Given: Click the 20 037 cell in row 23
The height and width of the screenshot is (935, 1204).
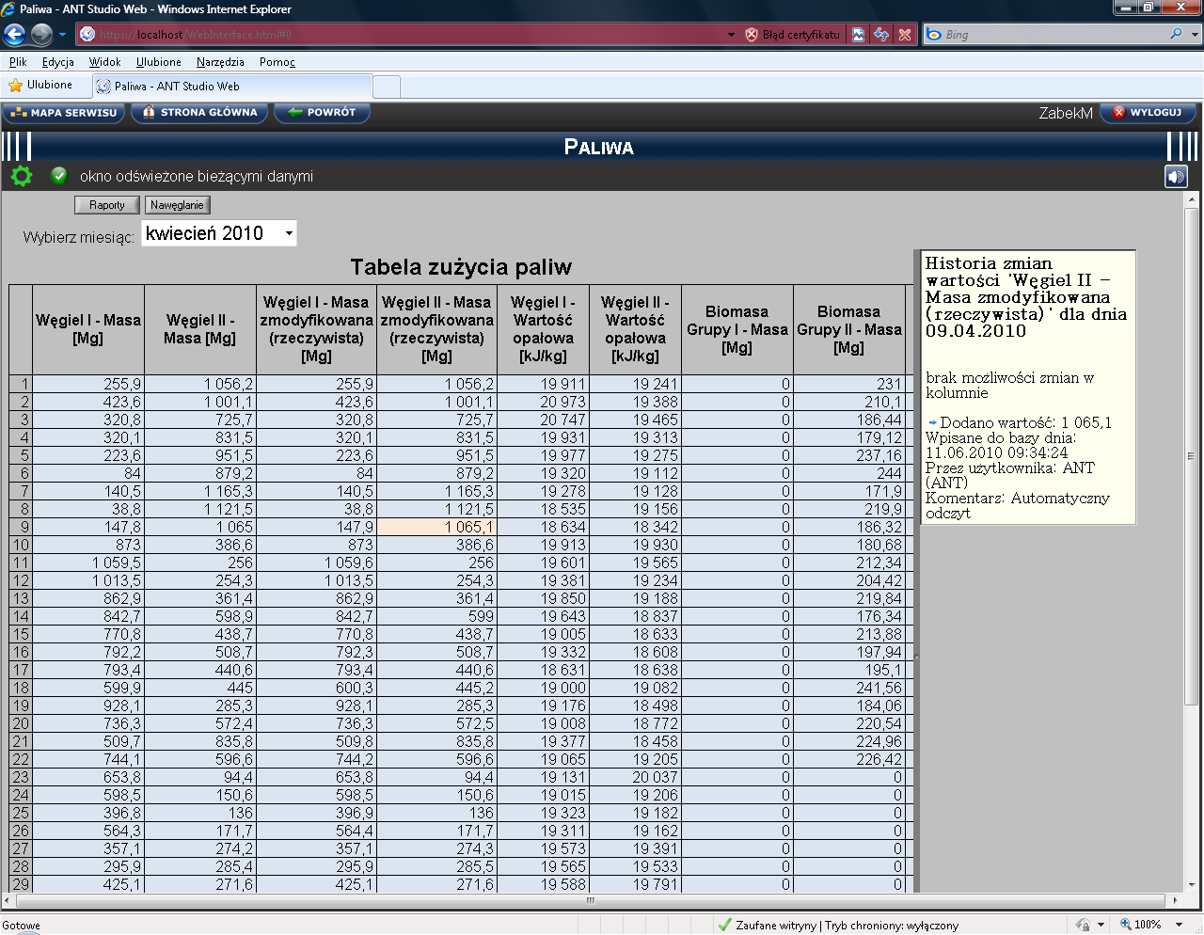Looking at the screenshot, I should point(635,777).
